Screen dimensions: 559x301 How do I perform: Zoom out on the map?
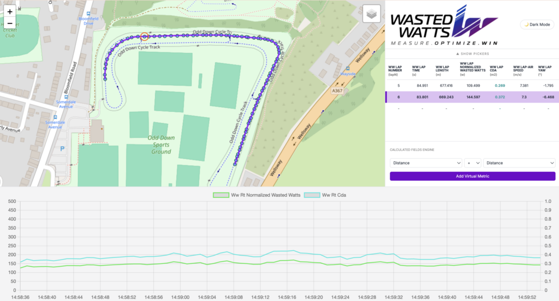pos(10,23)
